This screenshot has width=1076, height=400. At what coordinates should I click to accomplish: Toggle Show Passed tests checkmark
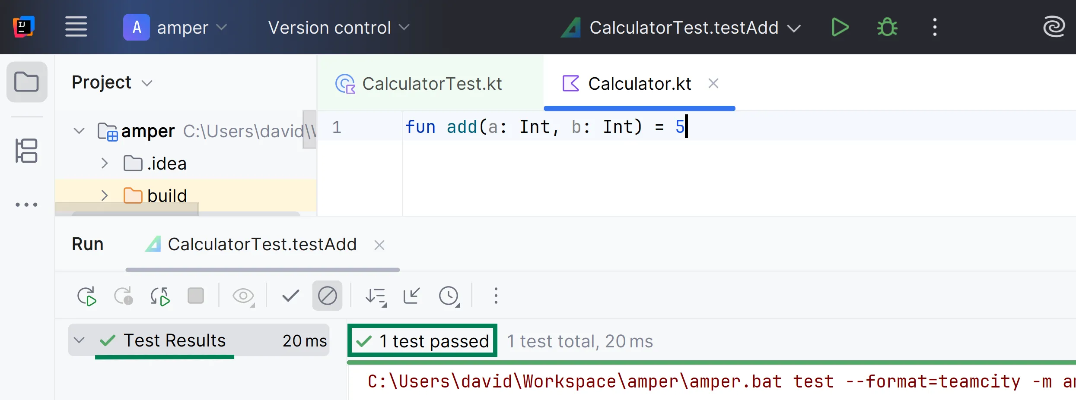[x=290, y=296]
